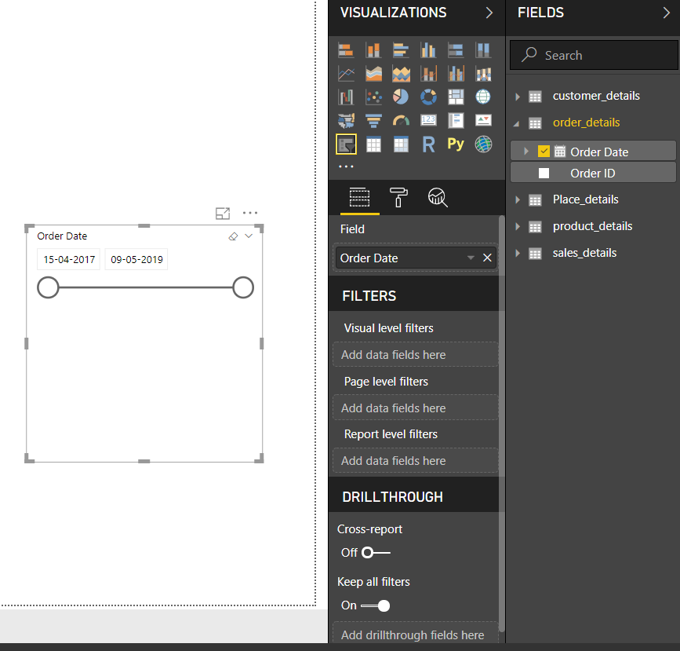Expand the Order Date hierarchy

coord(526,151)
